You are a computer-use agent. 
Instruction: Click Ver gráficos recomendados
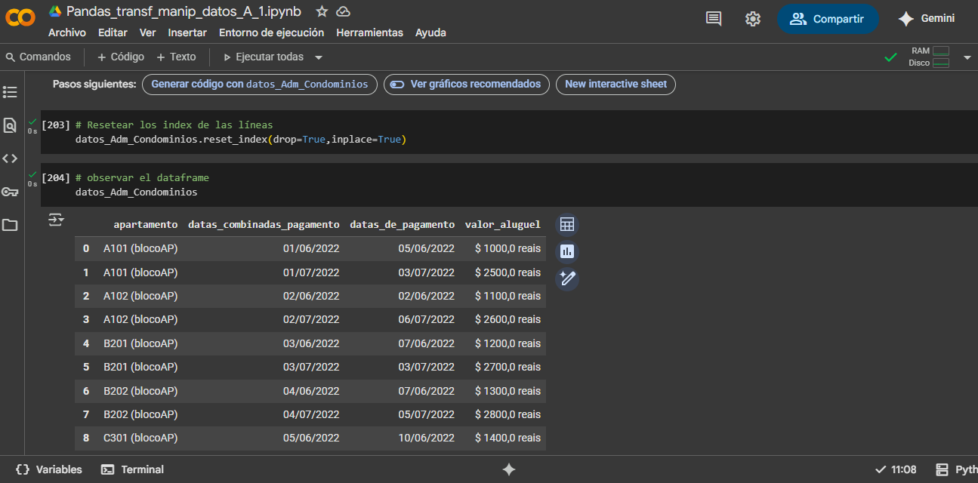(467, 84)
